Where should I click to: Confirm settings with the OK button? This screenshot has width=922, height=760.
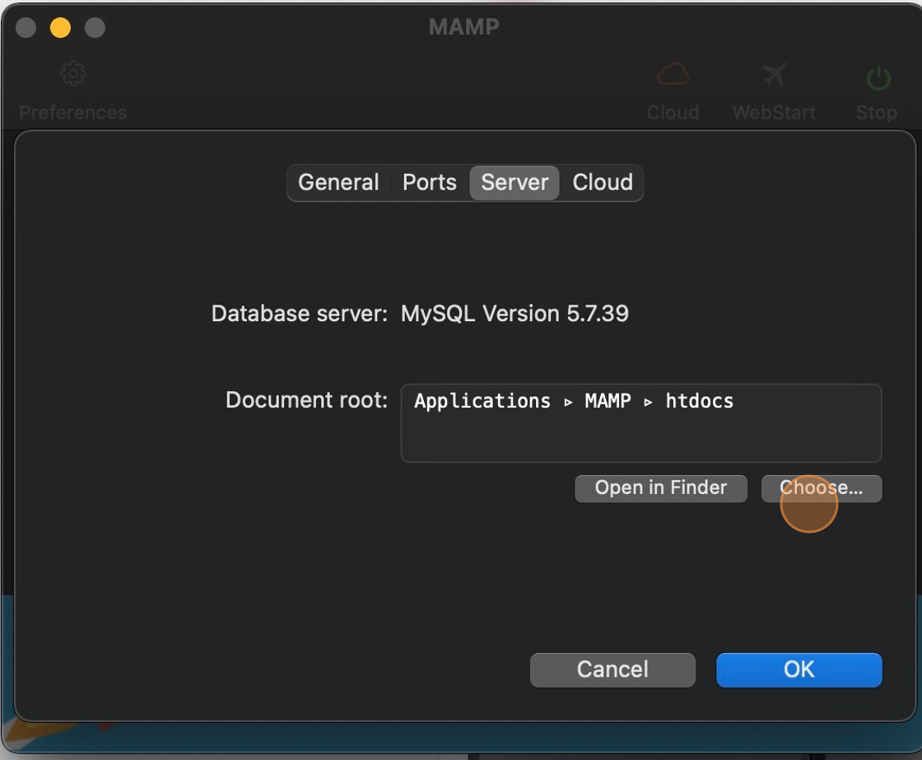(798, 669)
